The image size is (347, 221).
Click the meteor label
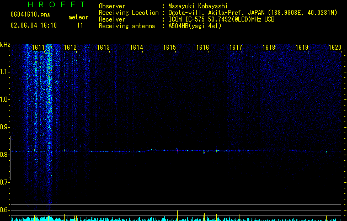tap(78, 17)
